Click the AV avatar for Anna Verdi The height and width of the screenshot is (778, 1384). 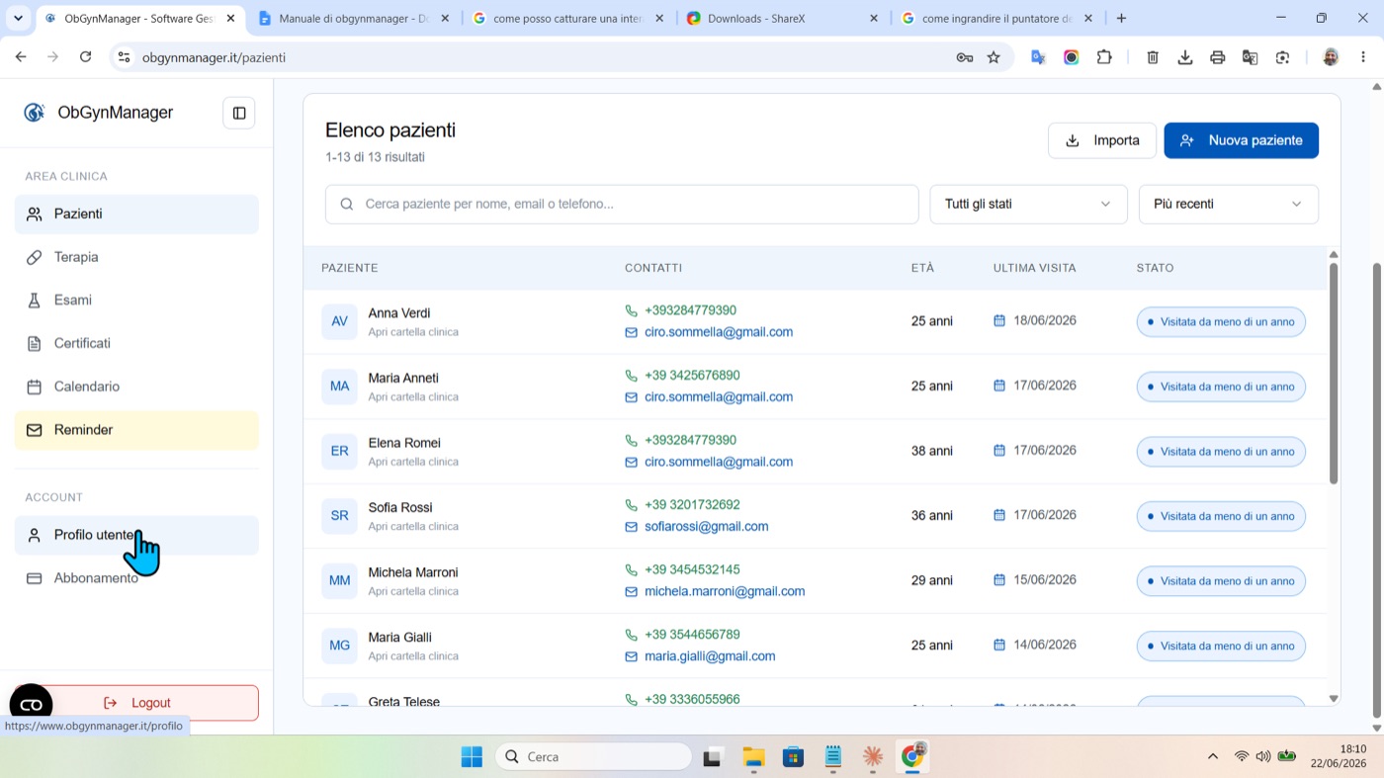339,321
